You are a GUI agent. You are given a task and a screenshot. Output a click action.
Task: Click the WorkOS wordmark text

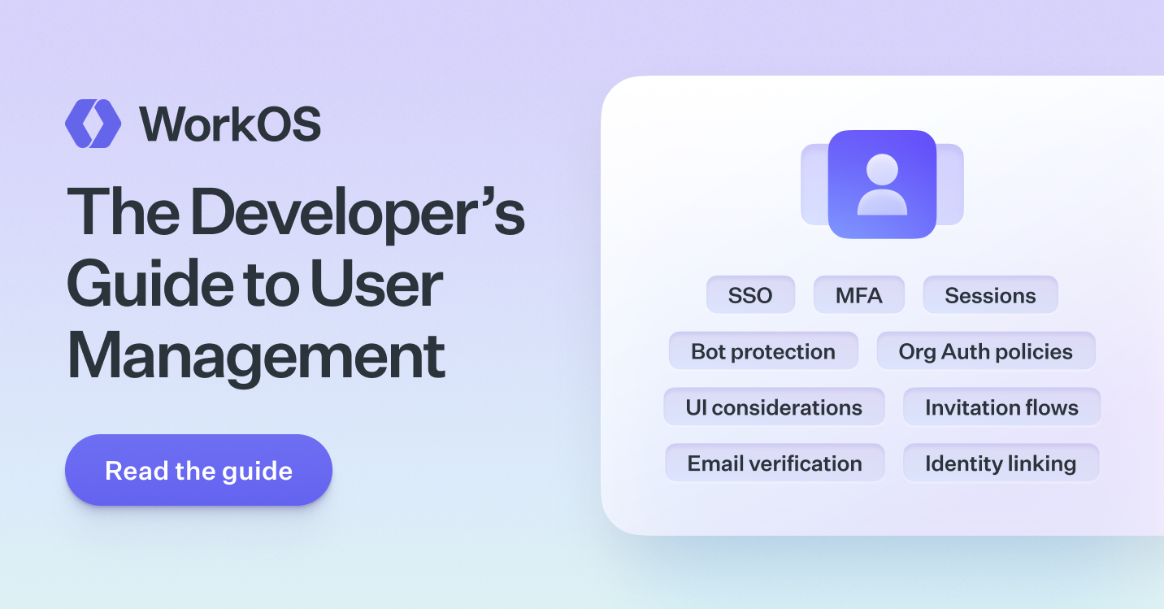[230, 124]
